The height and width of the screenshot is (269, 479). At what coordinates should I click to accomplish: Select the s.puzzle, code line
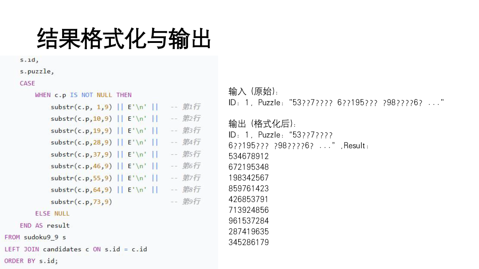tap(37, 72)
